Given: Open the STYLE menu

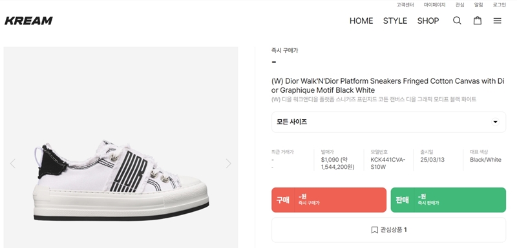Looking at the screenshot, I should tap(395, 21).
